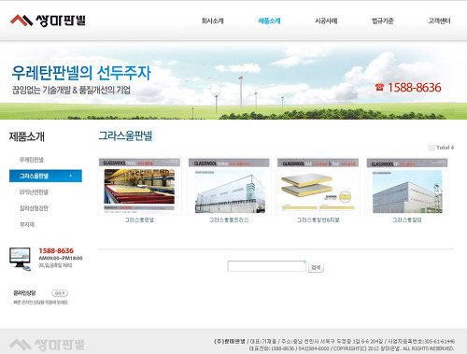The image size is (467, 354).
Task: Click the 그라스울판넬 page heading
Action: coord(125,135)
